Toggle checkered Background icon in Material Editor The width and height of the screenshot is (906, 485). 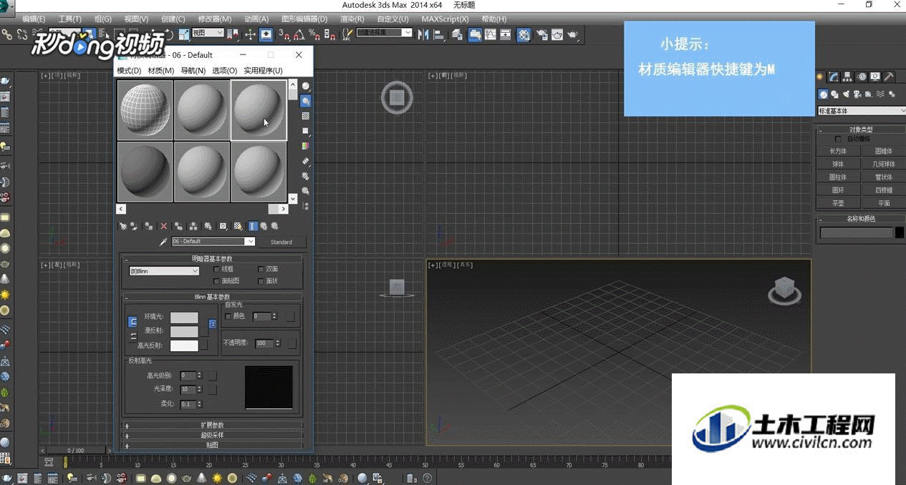click(306, 116)
